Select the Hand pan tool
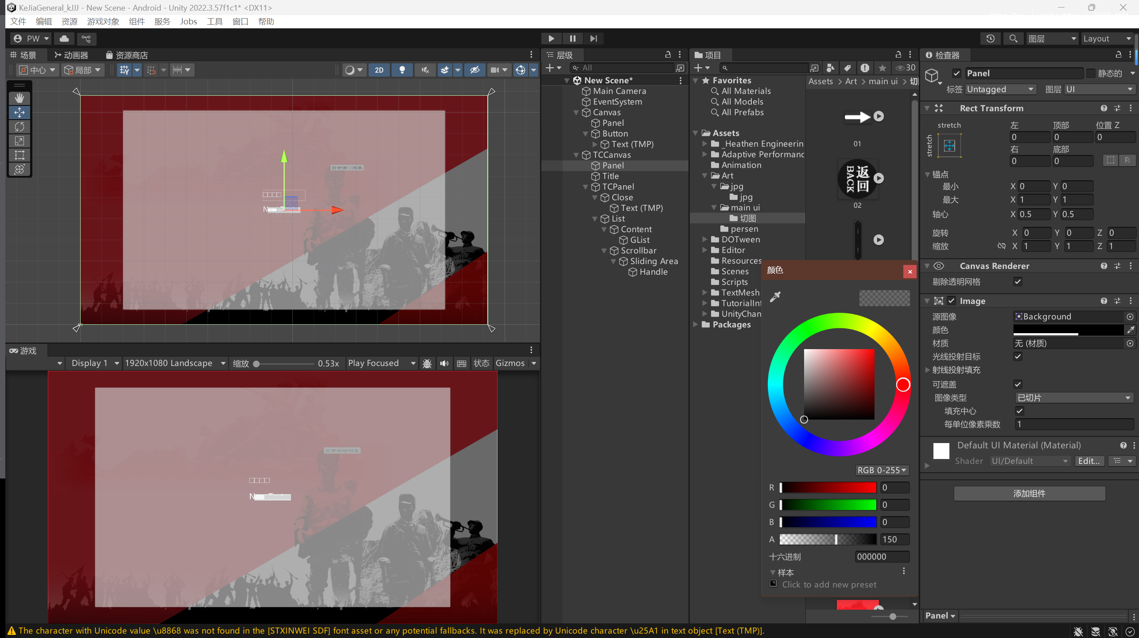This screenshot has width=1139, height=638. (x=19, y=97)
